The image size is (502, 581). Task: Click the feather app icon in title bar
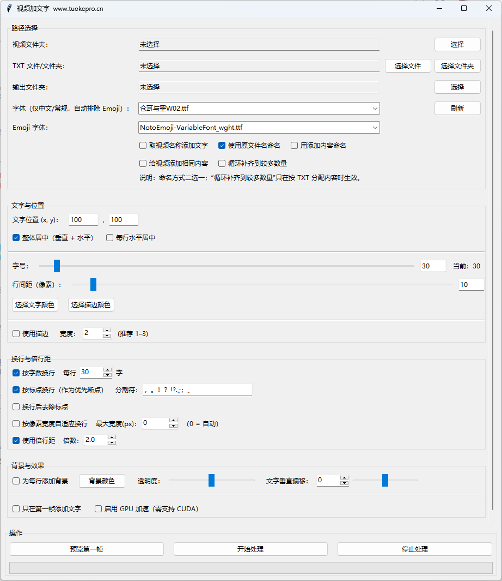(9, 9)
